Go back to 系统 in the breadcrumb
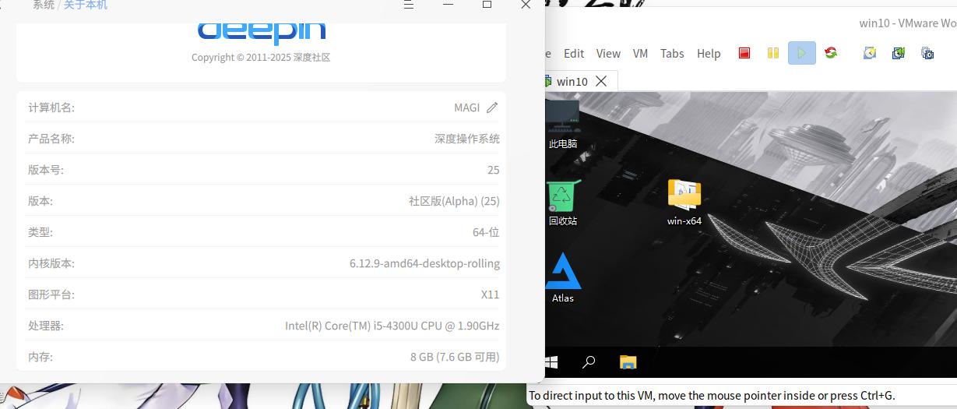 click(44, 5)
